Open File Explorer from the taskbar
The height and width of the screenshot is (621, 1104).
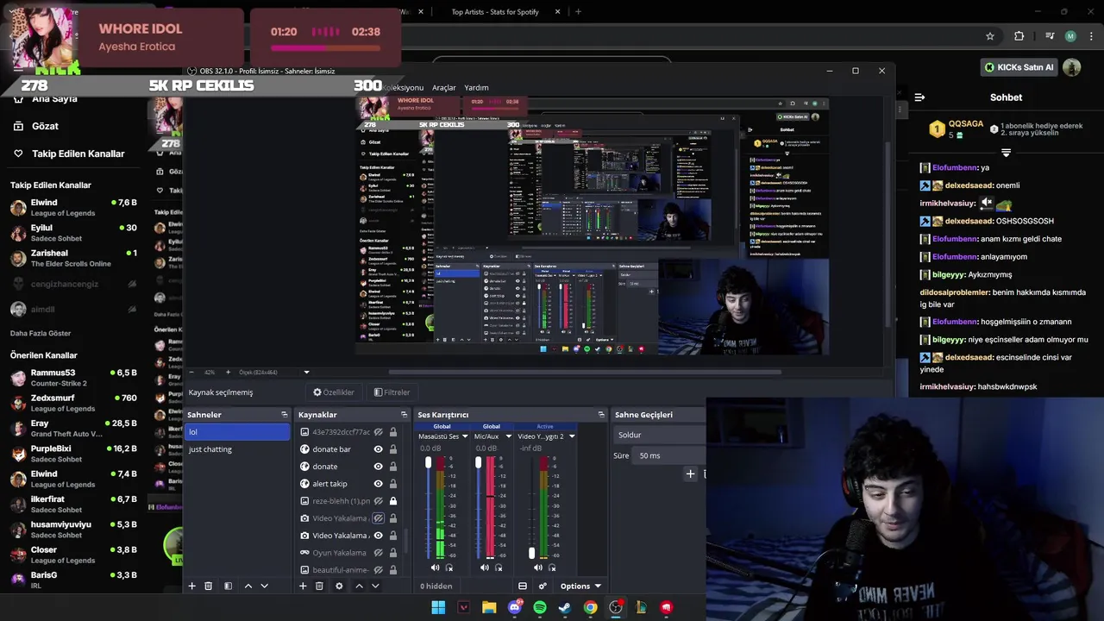coord(489,607)
